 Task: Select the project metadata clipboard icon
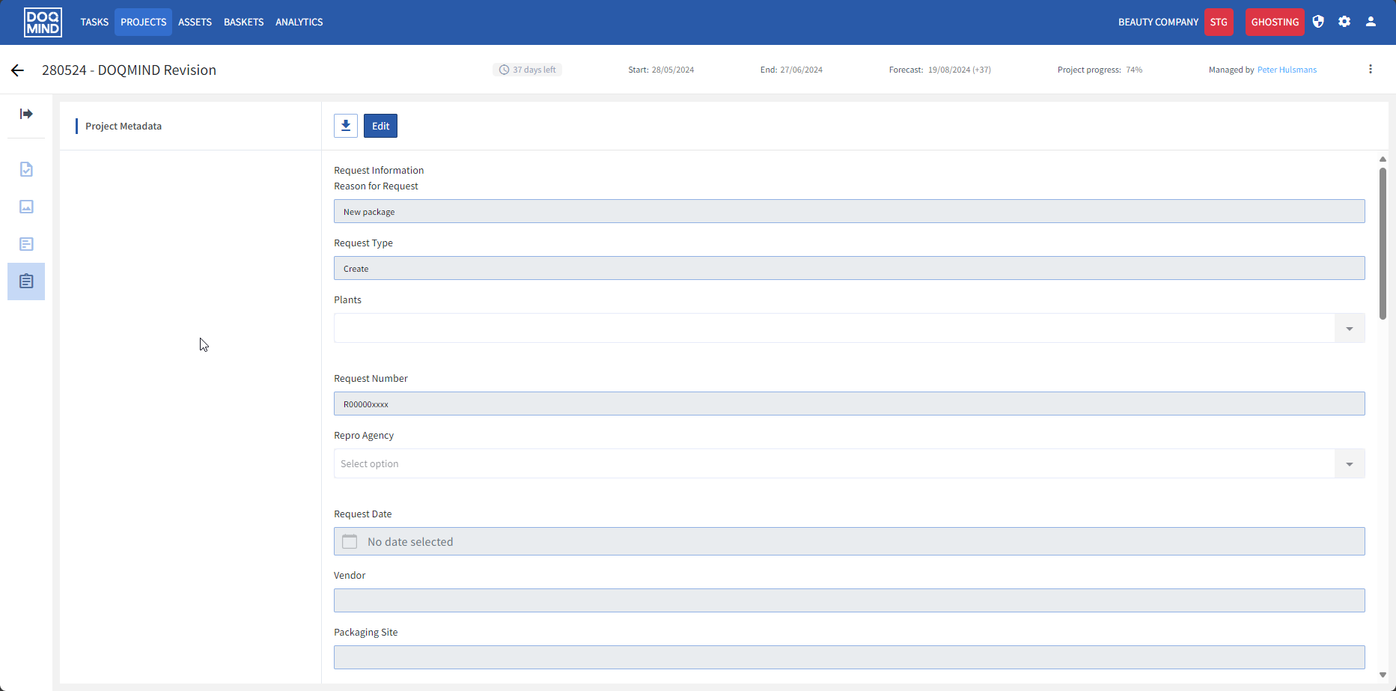(x=26, y=281)
